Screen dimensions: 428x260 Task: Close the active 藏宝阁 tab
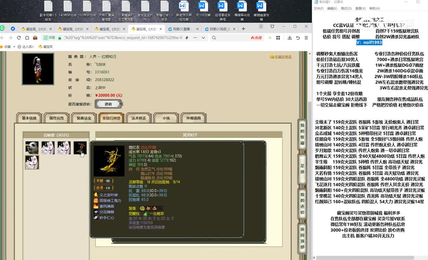coord(161,29)
